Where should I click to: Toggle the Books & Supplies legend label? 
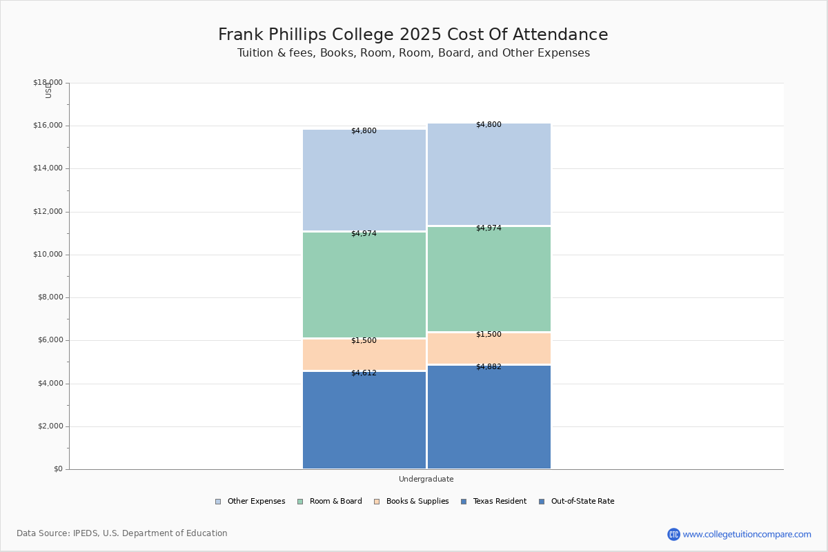pos(417,502)
